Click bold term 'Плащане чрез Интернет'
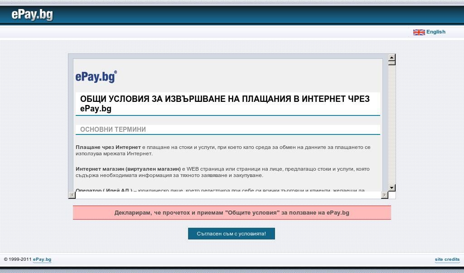Viewport: 464px width, 273px height. (108, 147)
